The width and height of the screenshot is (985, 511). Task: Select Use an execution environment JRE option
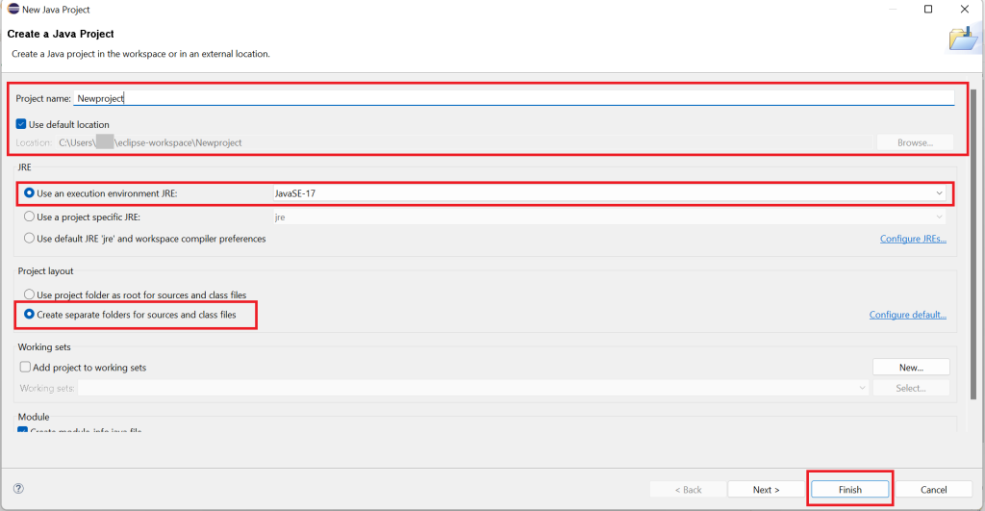[x=30, y=193]
